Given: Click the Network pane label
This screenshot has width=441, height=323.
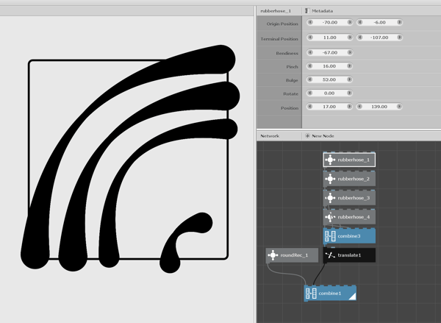Looking at the screenshot, I should pyautogui.click(x=270, y=135).
